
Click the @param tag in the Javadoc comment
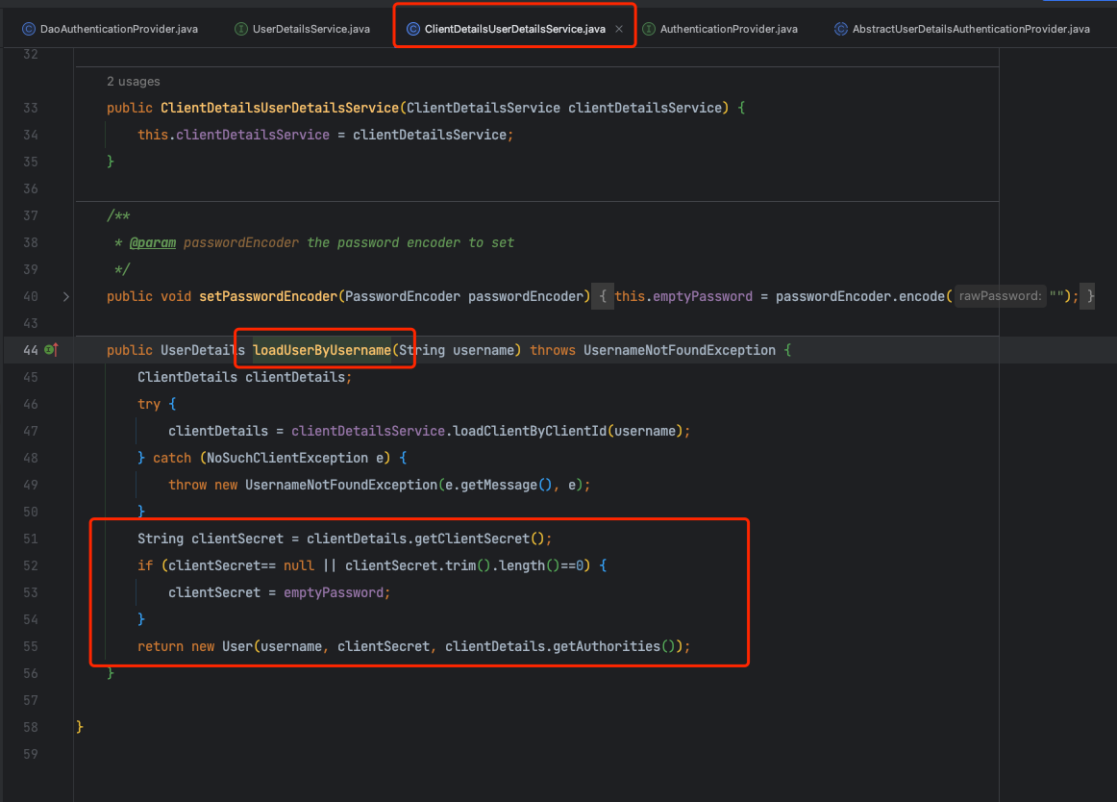pos(153,242)
